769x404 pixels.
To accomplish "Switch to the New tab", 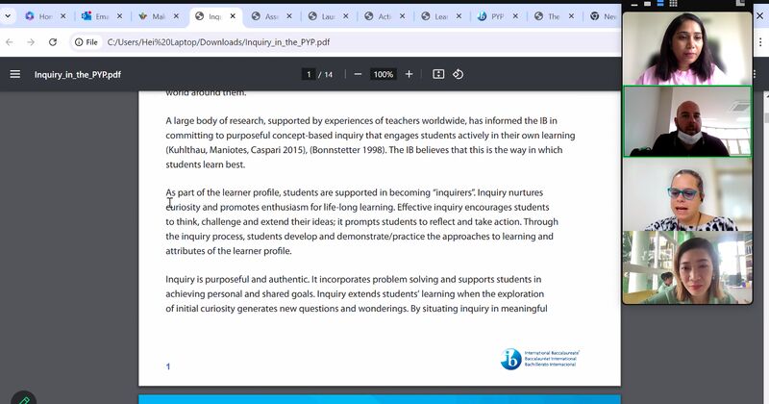I will pyautogui.click(x=605, y=16).
